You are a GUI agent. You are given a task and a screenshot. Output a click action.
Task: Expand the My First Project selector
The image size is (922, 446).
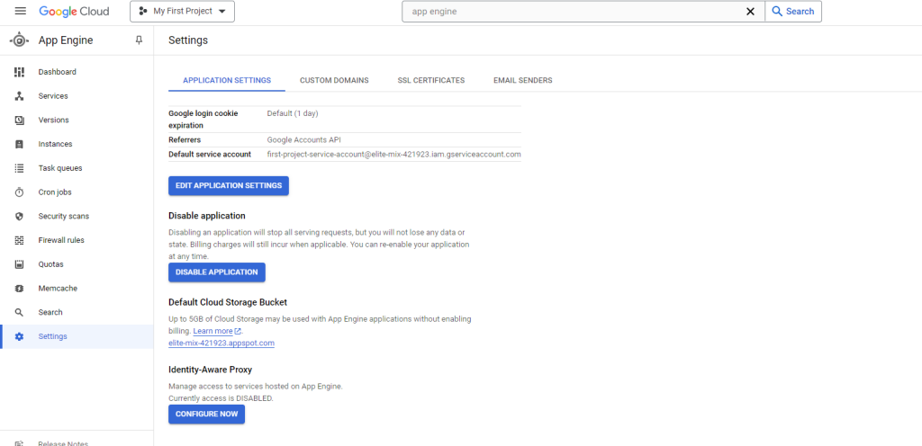182,12
